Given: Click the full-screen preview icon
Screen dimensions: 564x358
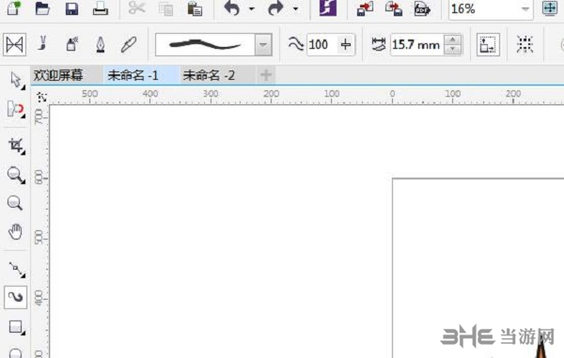Looking at the screenshot, I should [x=550, y=8].
